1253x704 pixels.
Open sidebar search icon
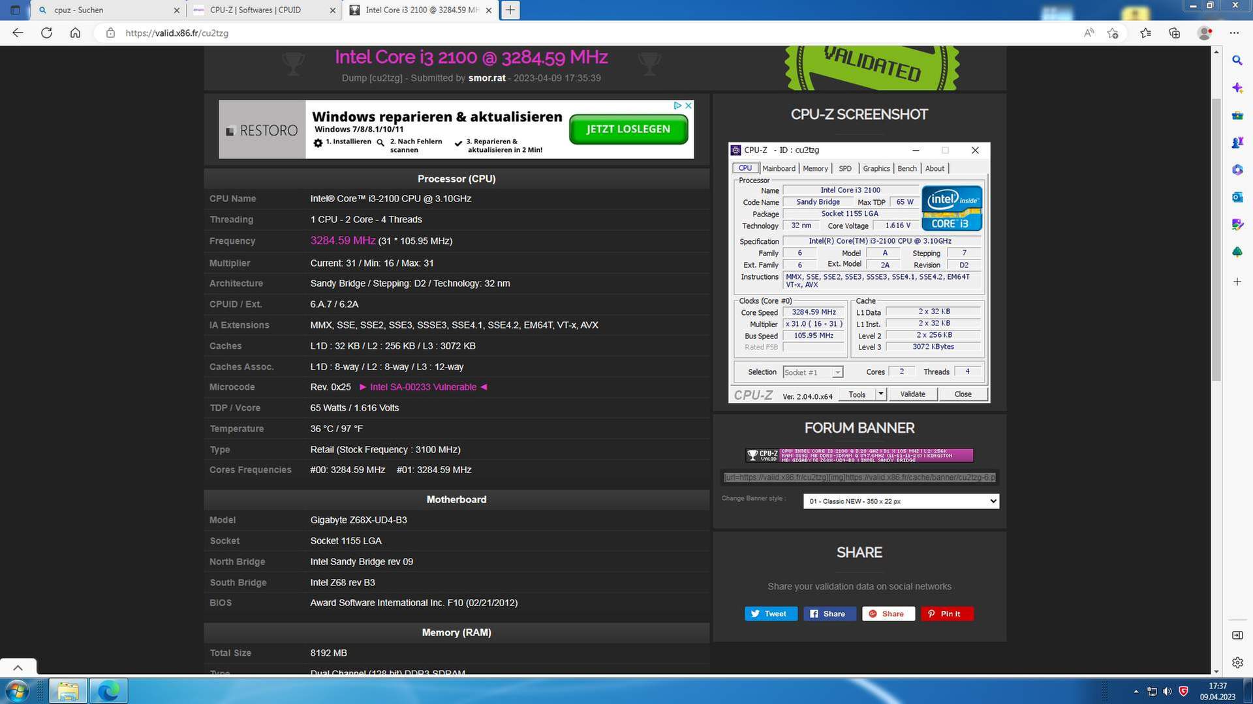[x=1237, y=60]
